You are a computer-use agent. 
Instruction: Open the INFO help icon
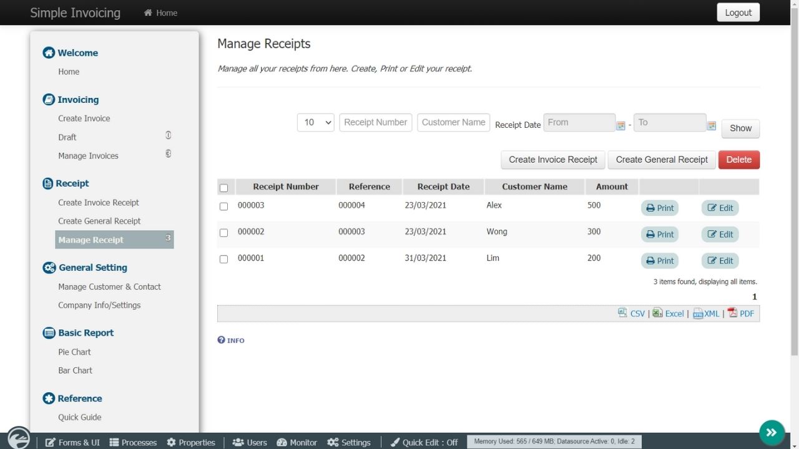tap(221, 340)
